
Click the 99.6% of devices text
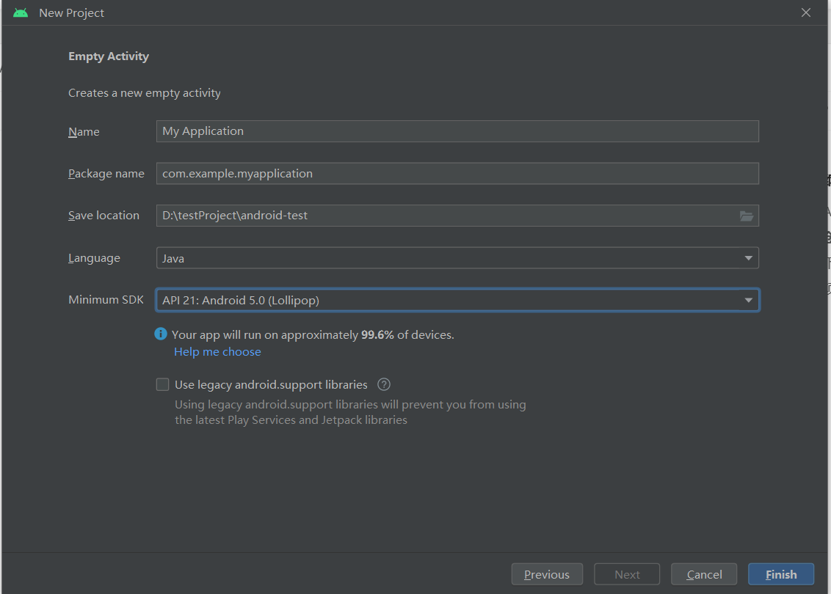(x=407, y=334)
